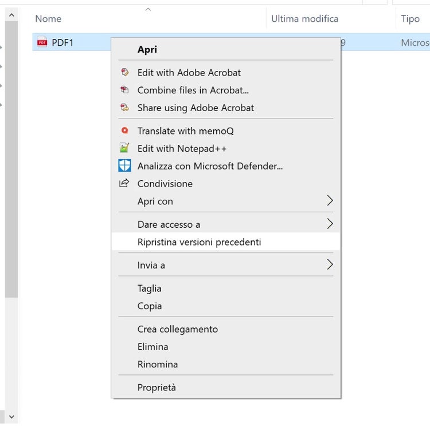Select Proprietà from the context menu
430x431 pixels.
(157, 387)
